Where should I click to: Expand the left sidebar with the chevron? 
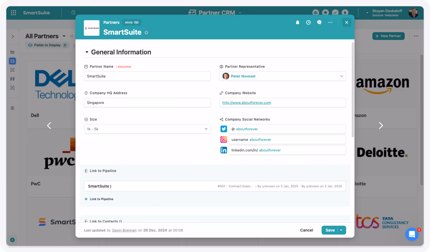pyautogui.click(x=13, y=36)
